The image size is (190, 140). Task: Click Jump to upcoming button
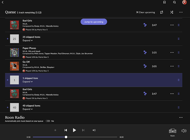94,22
